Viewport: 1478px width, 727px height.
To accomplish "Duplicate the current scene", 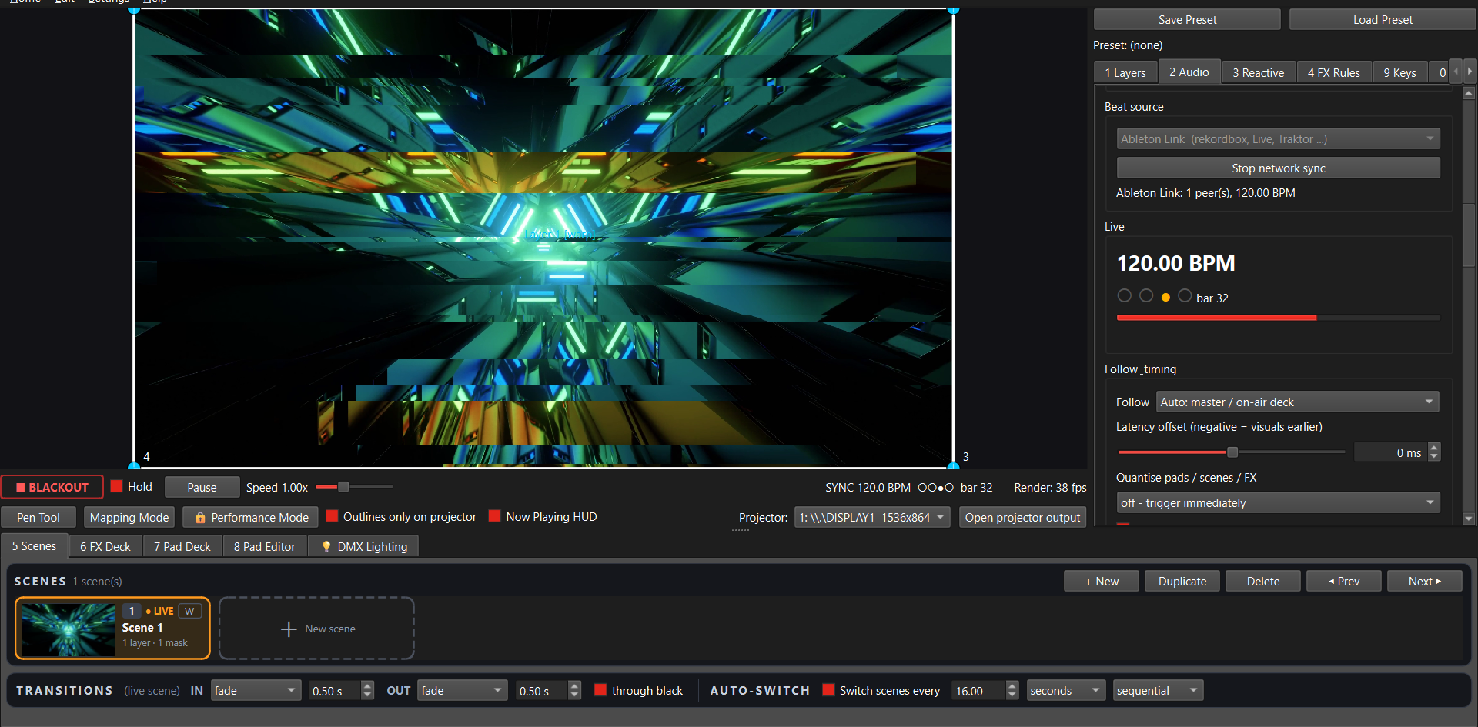I will point(1182,581).
